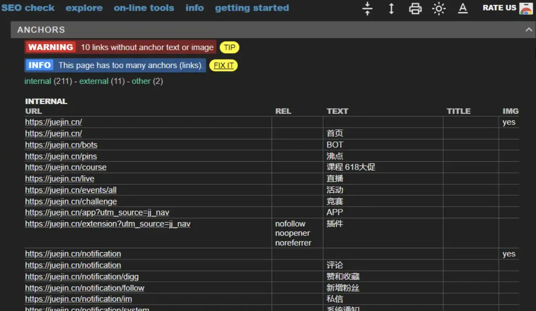The image size is (536, 311).
Task: Click the RATE US text
Action: 499,8
